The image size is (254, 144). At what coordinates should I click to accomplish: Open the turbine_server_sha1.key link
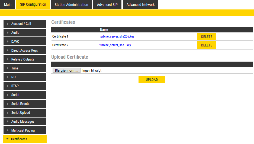click(115, 45)
